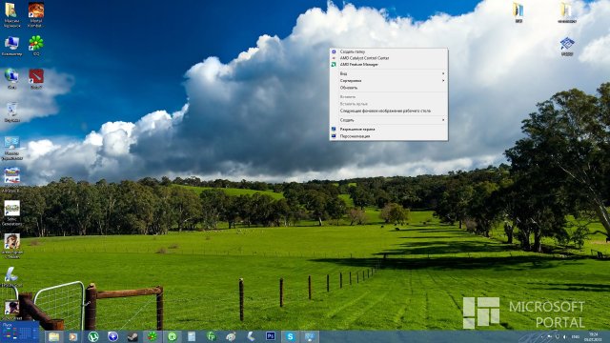Viewport: 610px width, 343px height.
Task: Click File Explorer in the taskbar
Action: [53, 336]
